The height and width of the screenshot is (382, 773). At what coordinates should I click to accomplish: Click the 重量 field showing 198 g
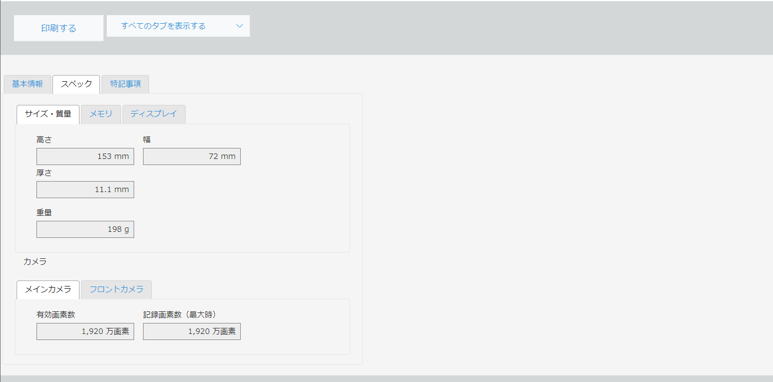click(x=85, y=229)
